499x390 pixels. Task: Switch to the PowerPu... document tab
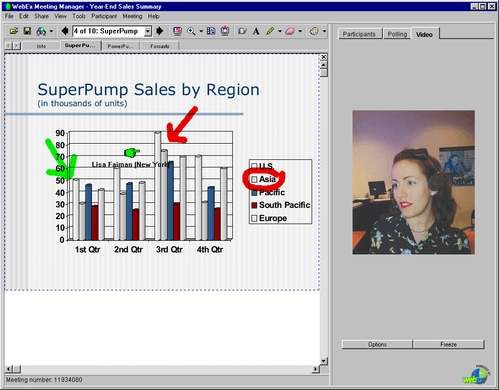pyautogui.click(x=120, y=46)
